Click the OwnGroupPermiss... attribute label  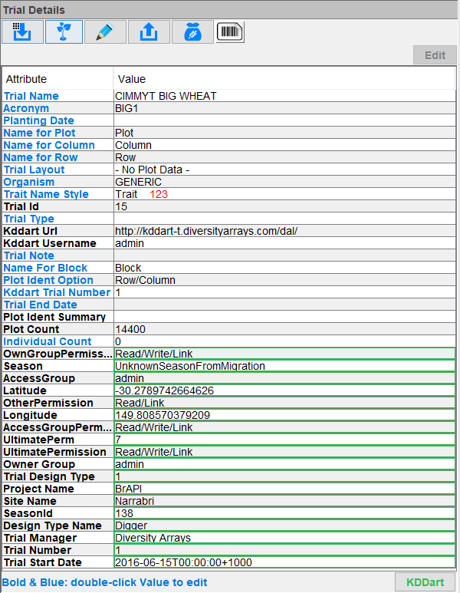click(x=58, y=354)
